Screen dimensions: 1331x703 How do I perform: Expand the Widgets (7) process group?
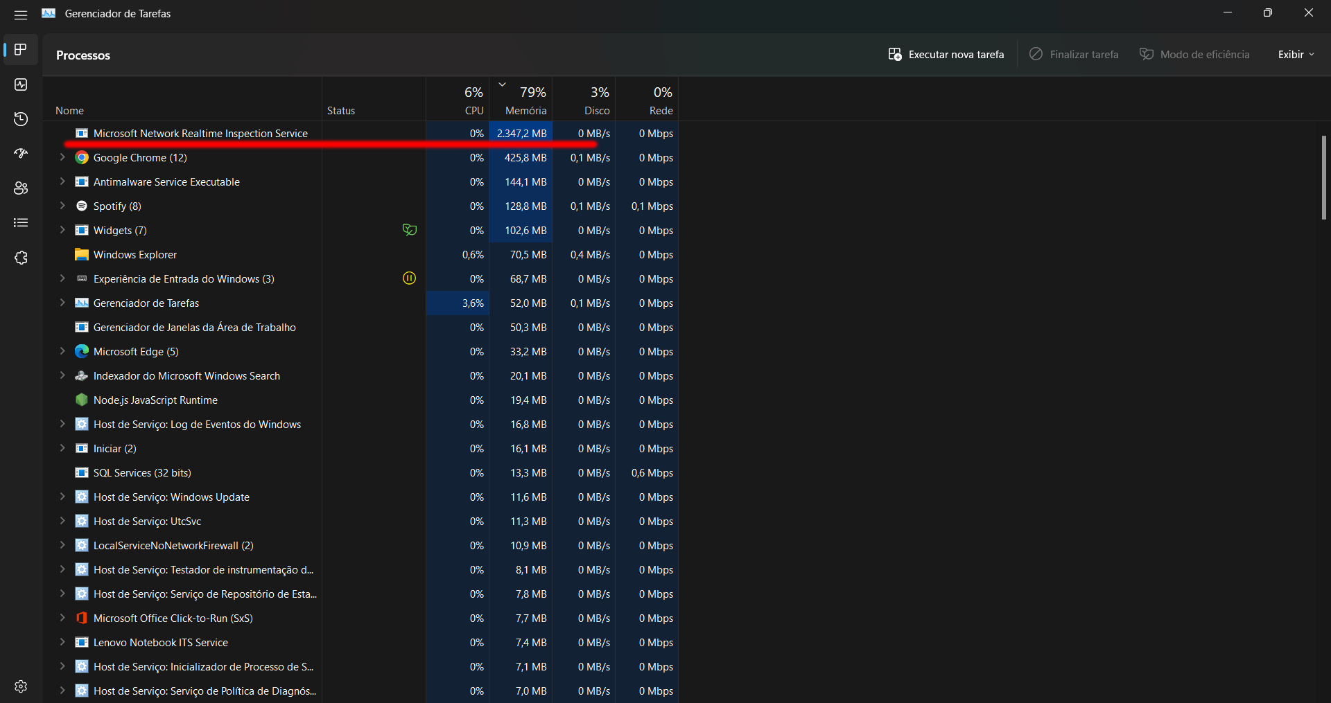coord(62,231)
